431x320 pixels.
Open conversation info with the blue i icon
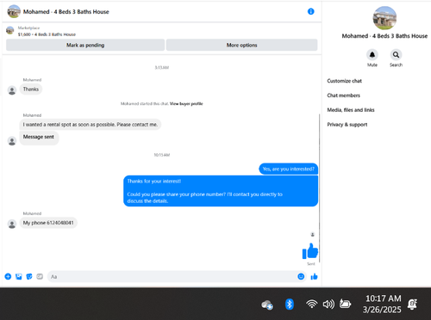(310, 11)
